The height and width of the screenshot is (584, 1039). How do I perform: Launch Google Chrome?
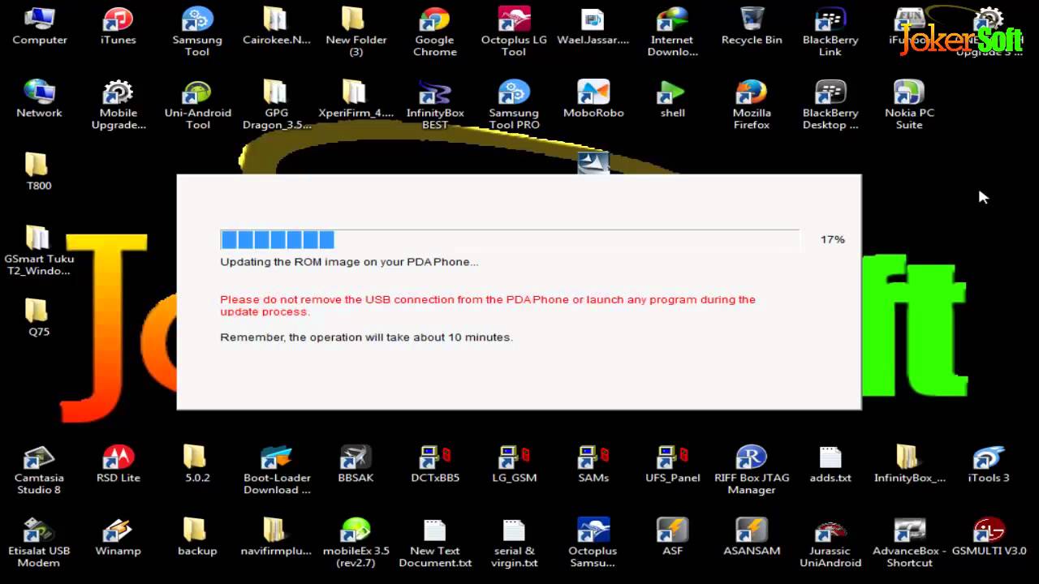pyautogui.click(x=435, y=32)
